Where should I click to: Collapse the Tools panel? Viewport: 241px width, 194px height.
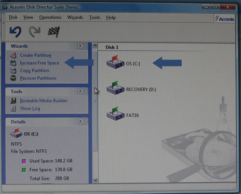tap(80, 91)
